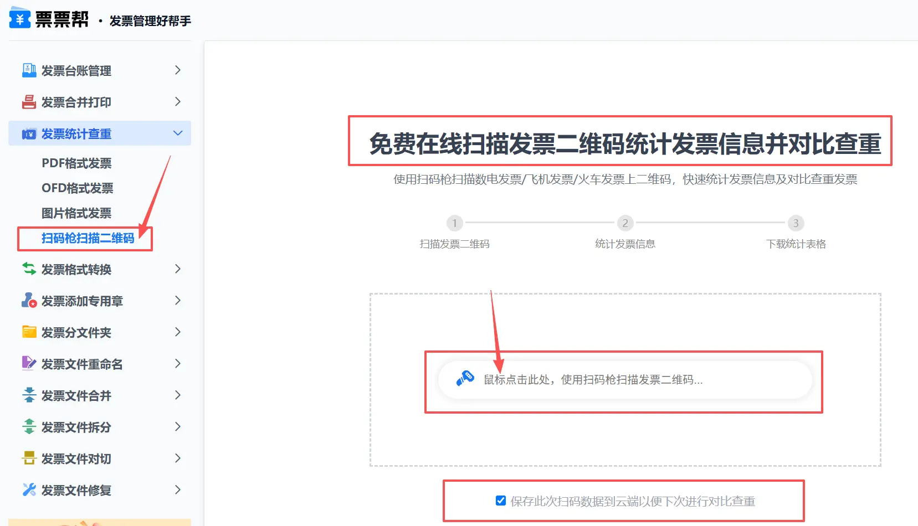The height and width of the screenshot is (526, 918).
Task: Open the PDF格式发票 submenu item
Action: tap(76, 163)
